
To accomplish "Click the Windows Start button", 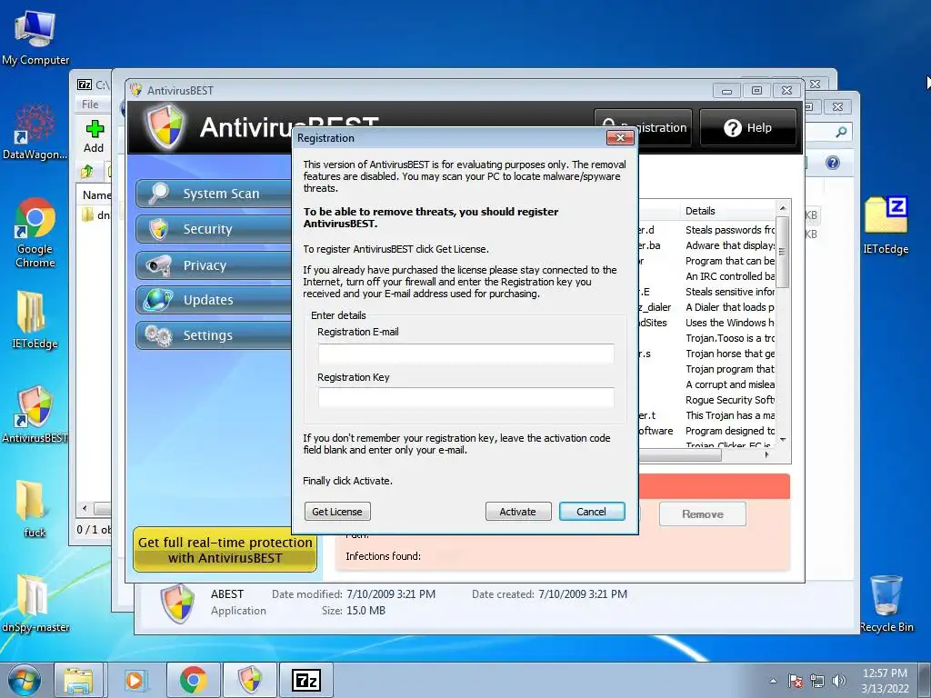I will pos(24,680).
